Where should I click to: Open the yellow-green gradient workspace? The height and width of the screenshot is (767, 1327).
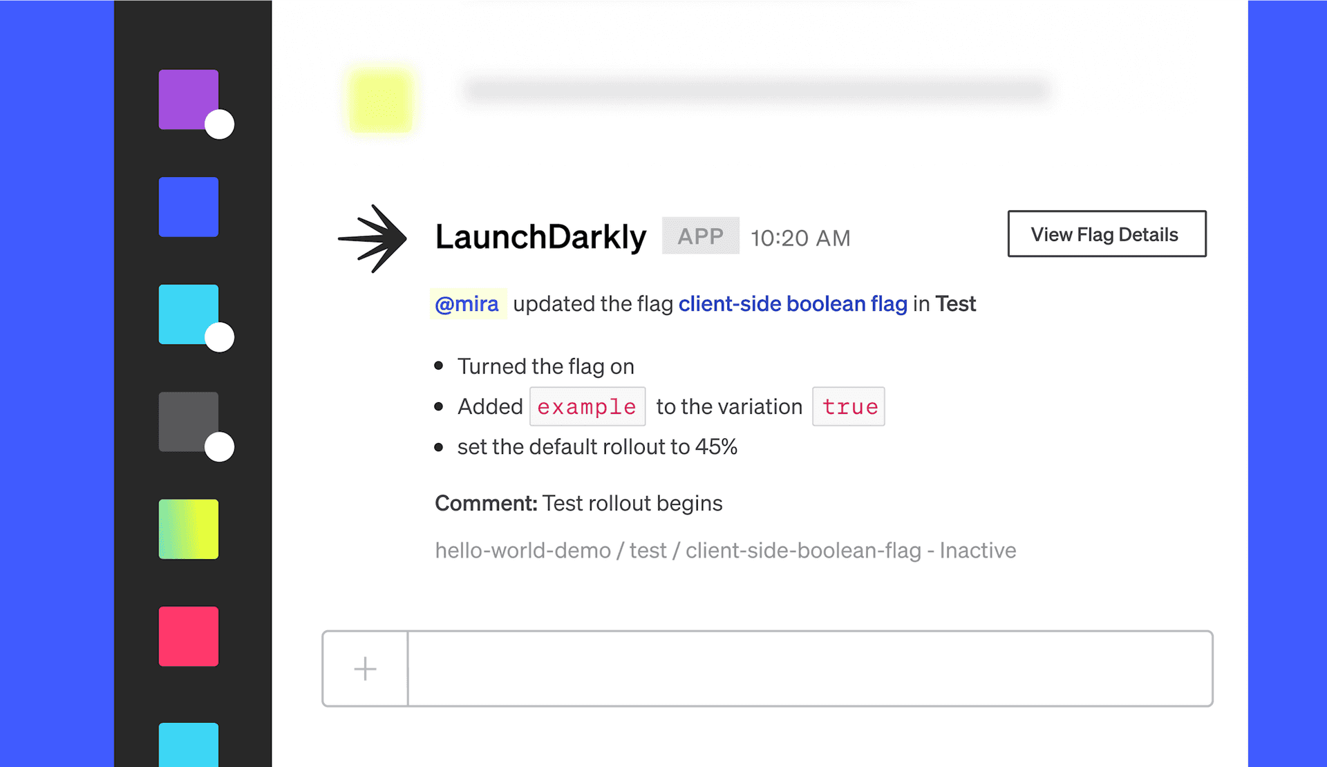[188, 529]
